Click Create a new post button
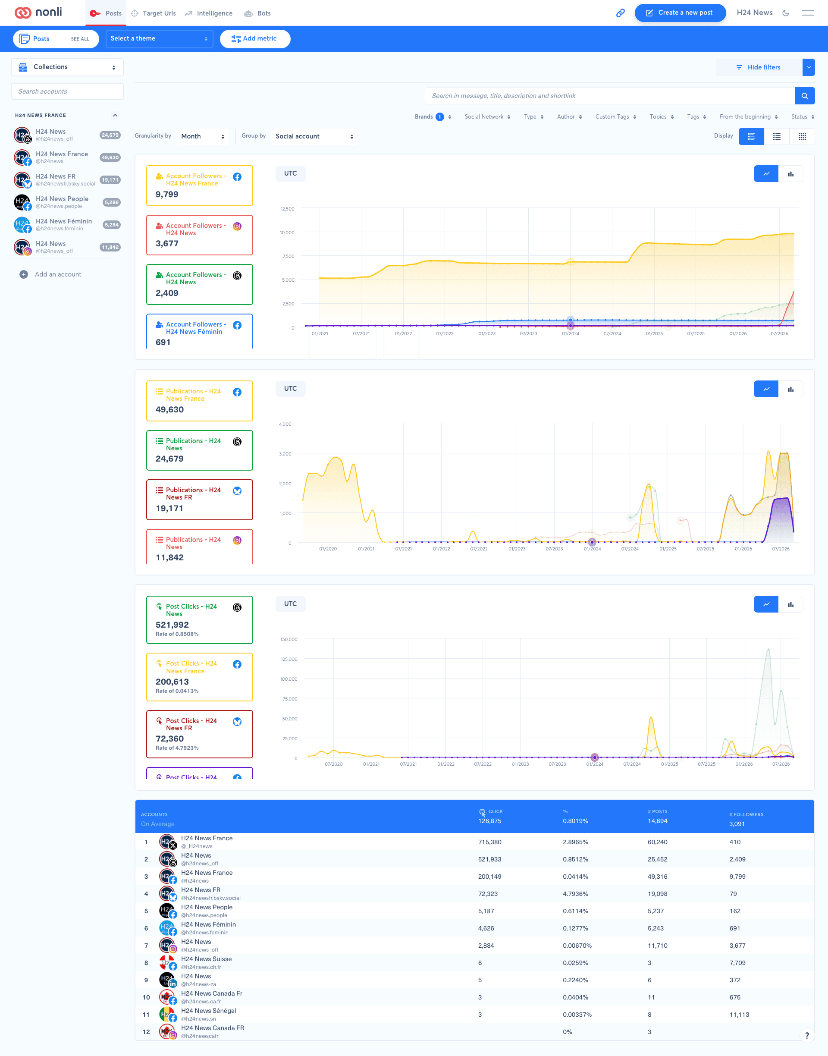 pos(680,13)
